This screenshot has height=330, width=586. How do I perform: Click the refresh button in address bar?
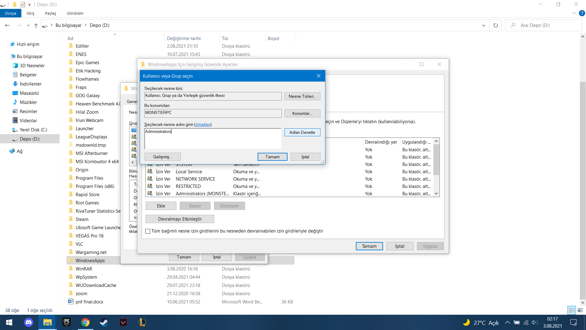(496, 25)
